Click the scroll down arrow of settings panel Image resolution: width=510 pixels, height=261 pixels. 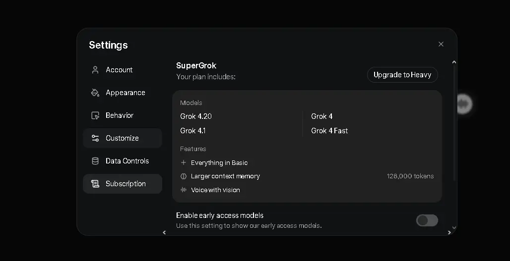click(x=454, y=227)
